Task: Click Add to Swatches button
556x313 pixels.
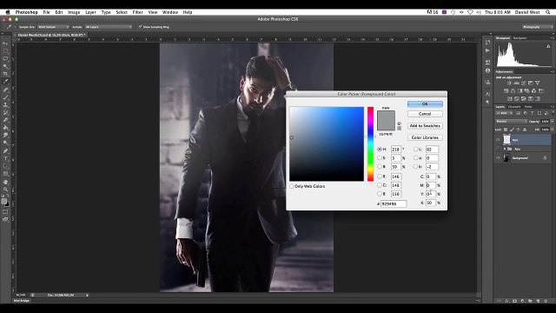Action: tap(425, 125)
